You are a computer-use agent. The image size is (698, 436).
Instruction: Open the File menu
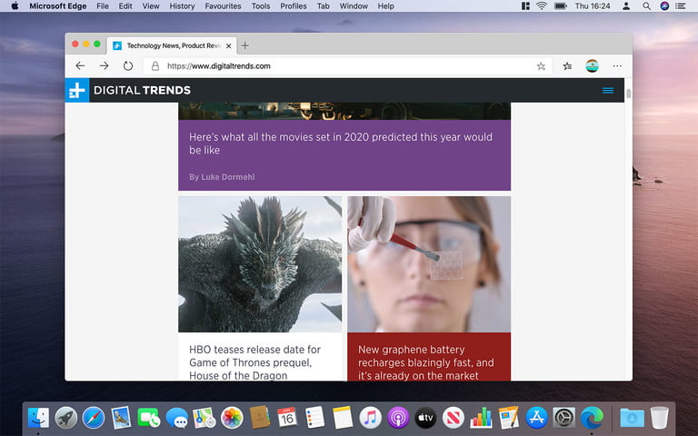103,5
